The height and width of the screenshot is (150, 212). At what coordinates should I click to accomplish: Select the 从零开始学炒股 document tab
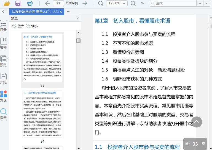tap(35, 12)
